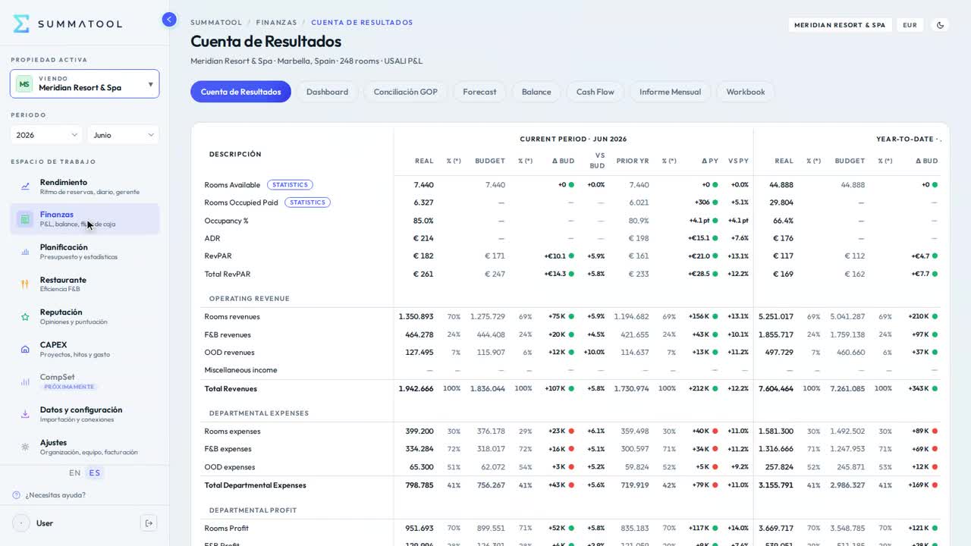971x546 pixels.
Task: Select the Cuenta de Resultados tab
Action: pyautogui.click(x=240, y=92)
